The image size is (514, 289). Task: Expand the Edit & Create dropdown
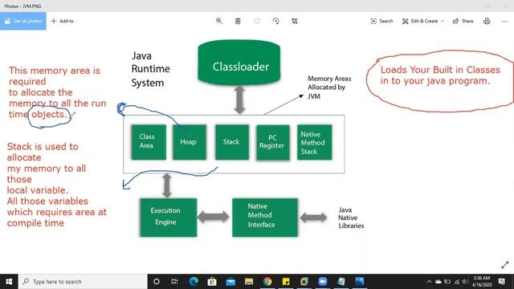(x=423, y=21)
